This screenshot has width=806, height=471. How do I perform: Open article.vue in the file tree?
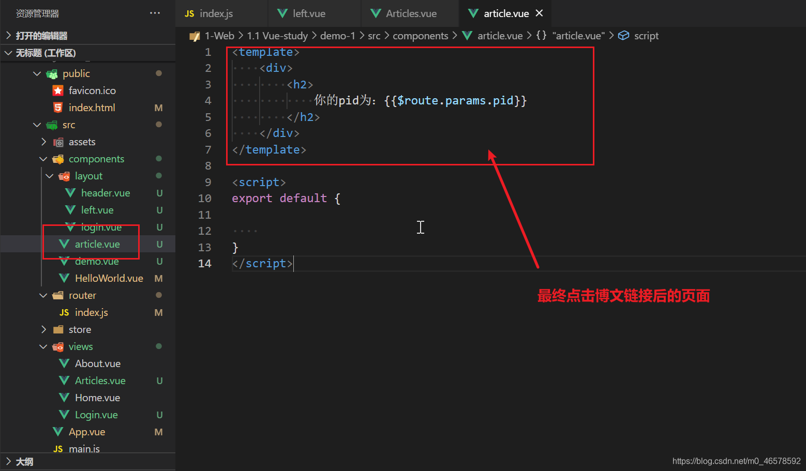click(97, 244)
